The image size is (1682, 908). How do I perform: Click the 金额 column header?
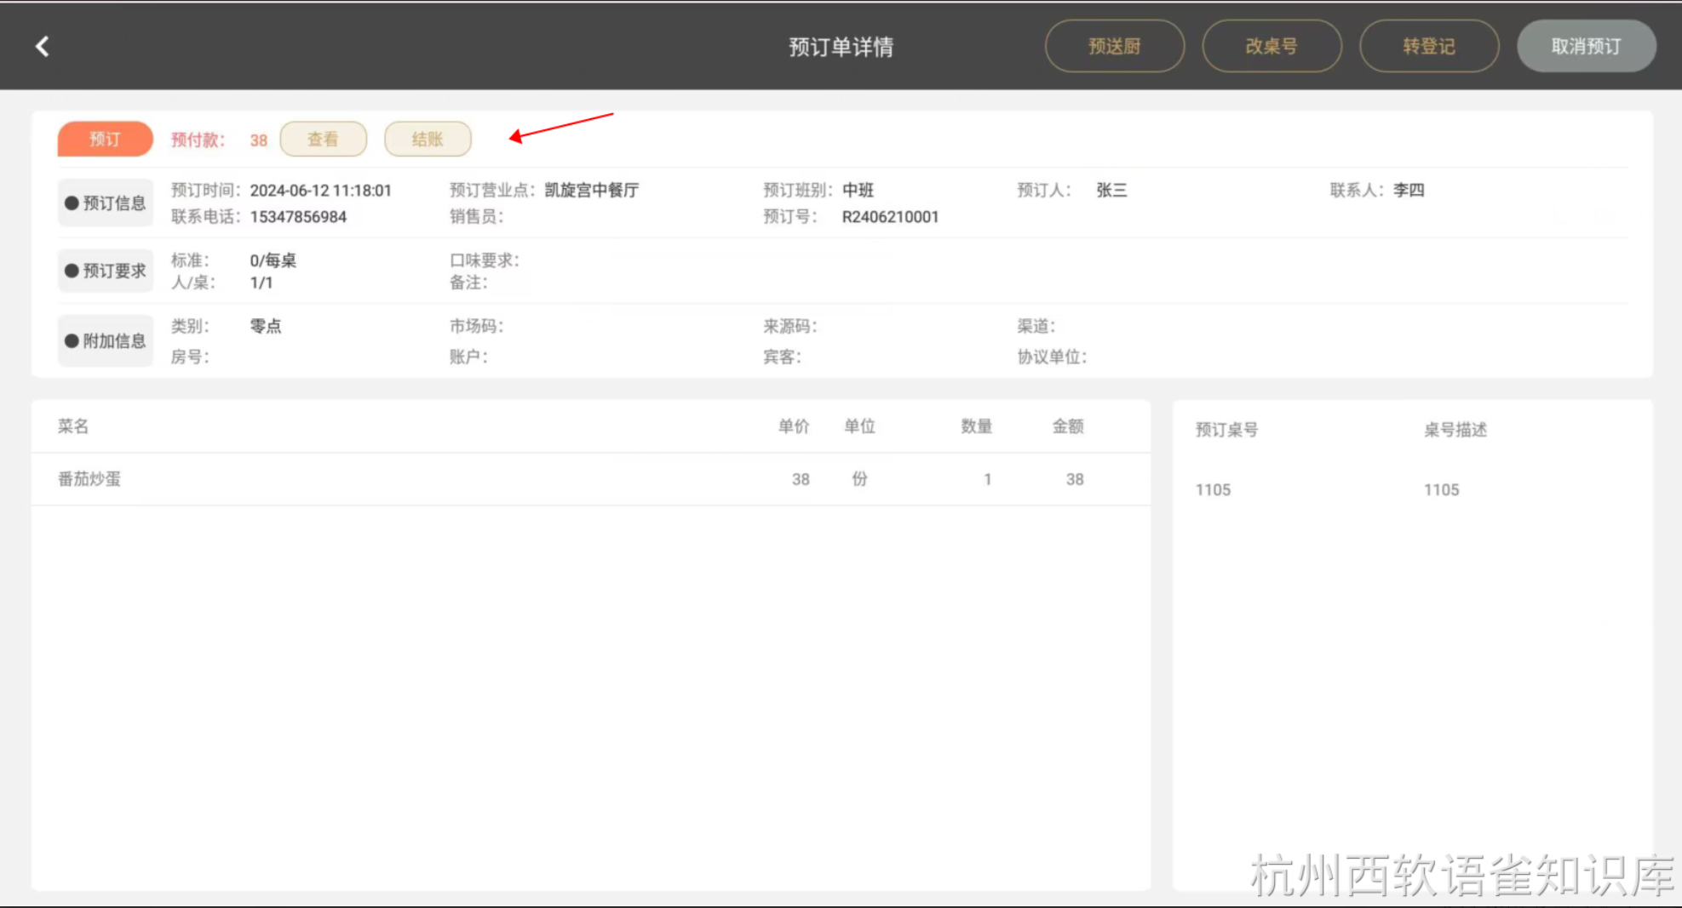[1067, 426]
